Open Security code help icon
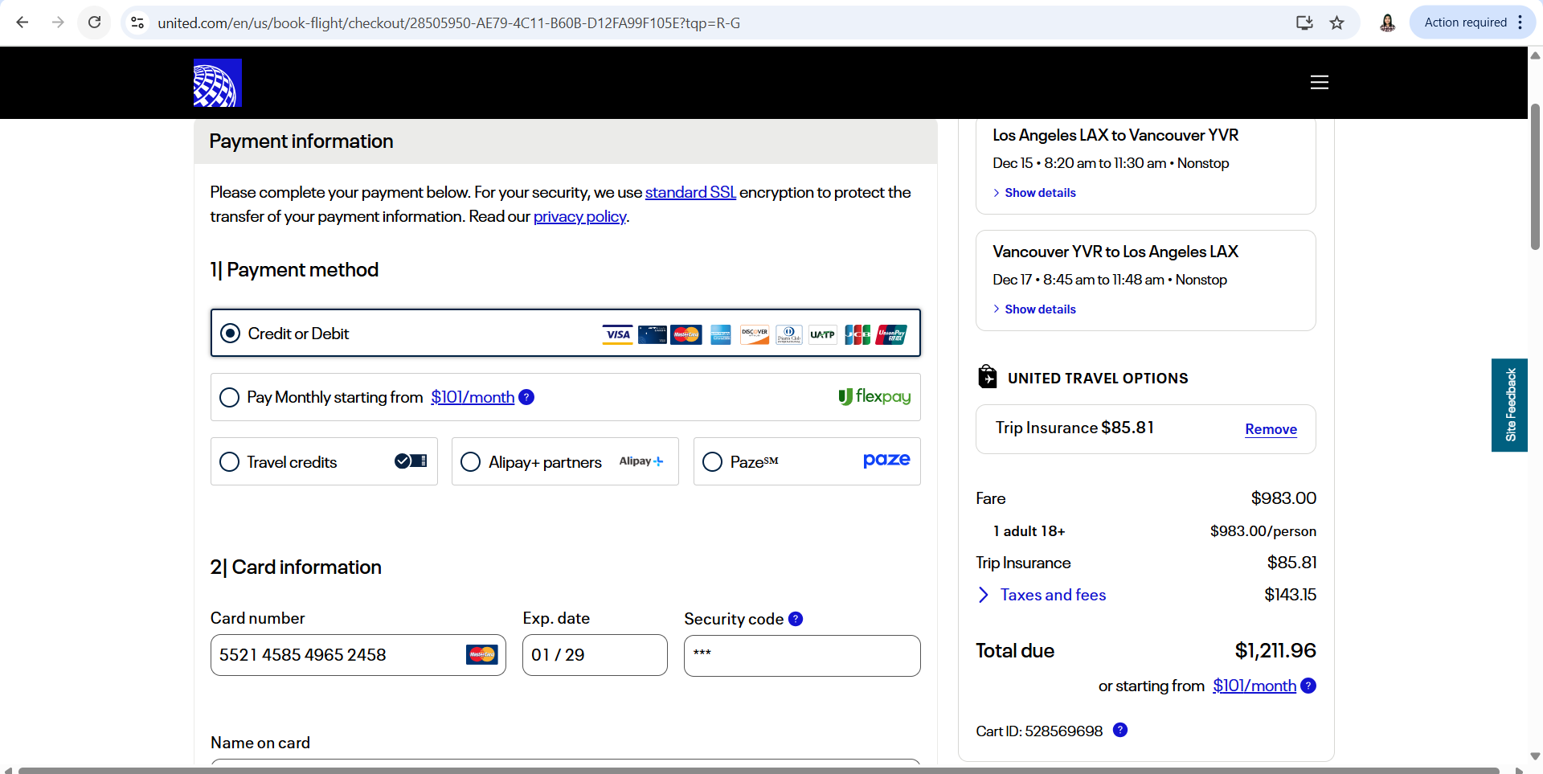1543x774 pixels. click(x=796, y=619)
